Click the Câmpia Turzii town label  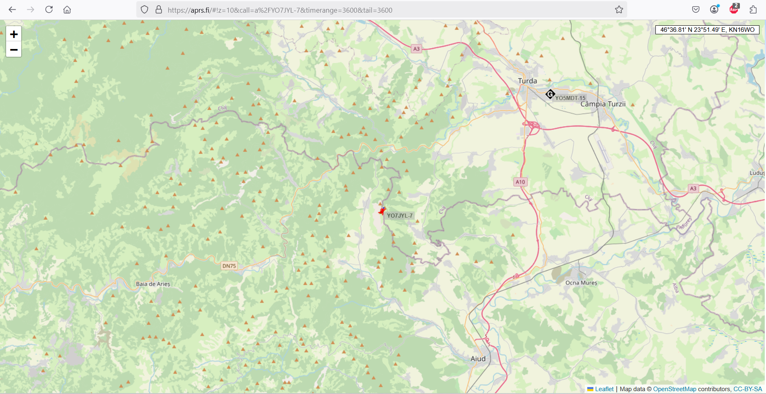click(x=603, y=104)
